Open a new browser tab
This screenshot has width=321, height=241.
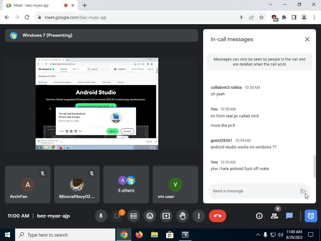[85, 5]
